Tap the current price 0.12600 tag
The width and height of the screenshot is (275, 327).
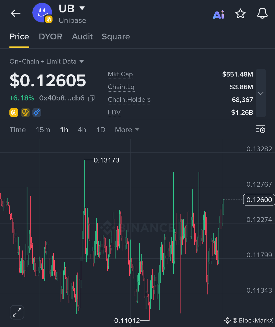click(x=259, y=200)
